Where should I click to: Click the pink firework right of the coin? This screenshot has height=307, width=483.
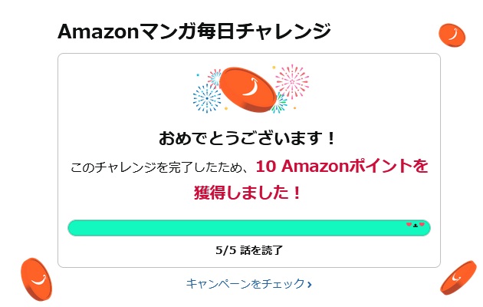click(x=291, y=81)
